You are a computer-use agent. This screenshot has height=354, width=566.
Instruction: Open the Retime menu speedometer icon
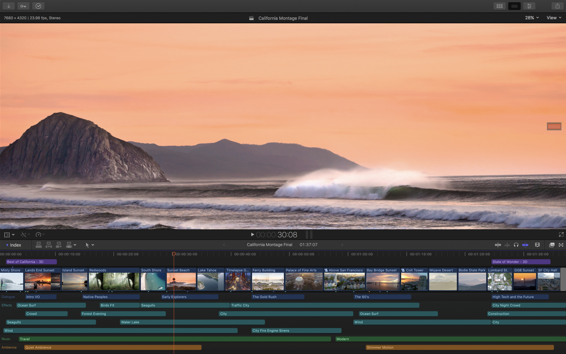click(x=38, y=234)
